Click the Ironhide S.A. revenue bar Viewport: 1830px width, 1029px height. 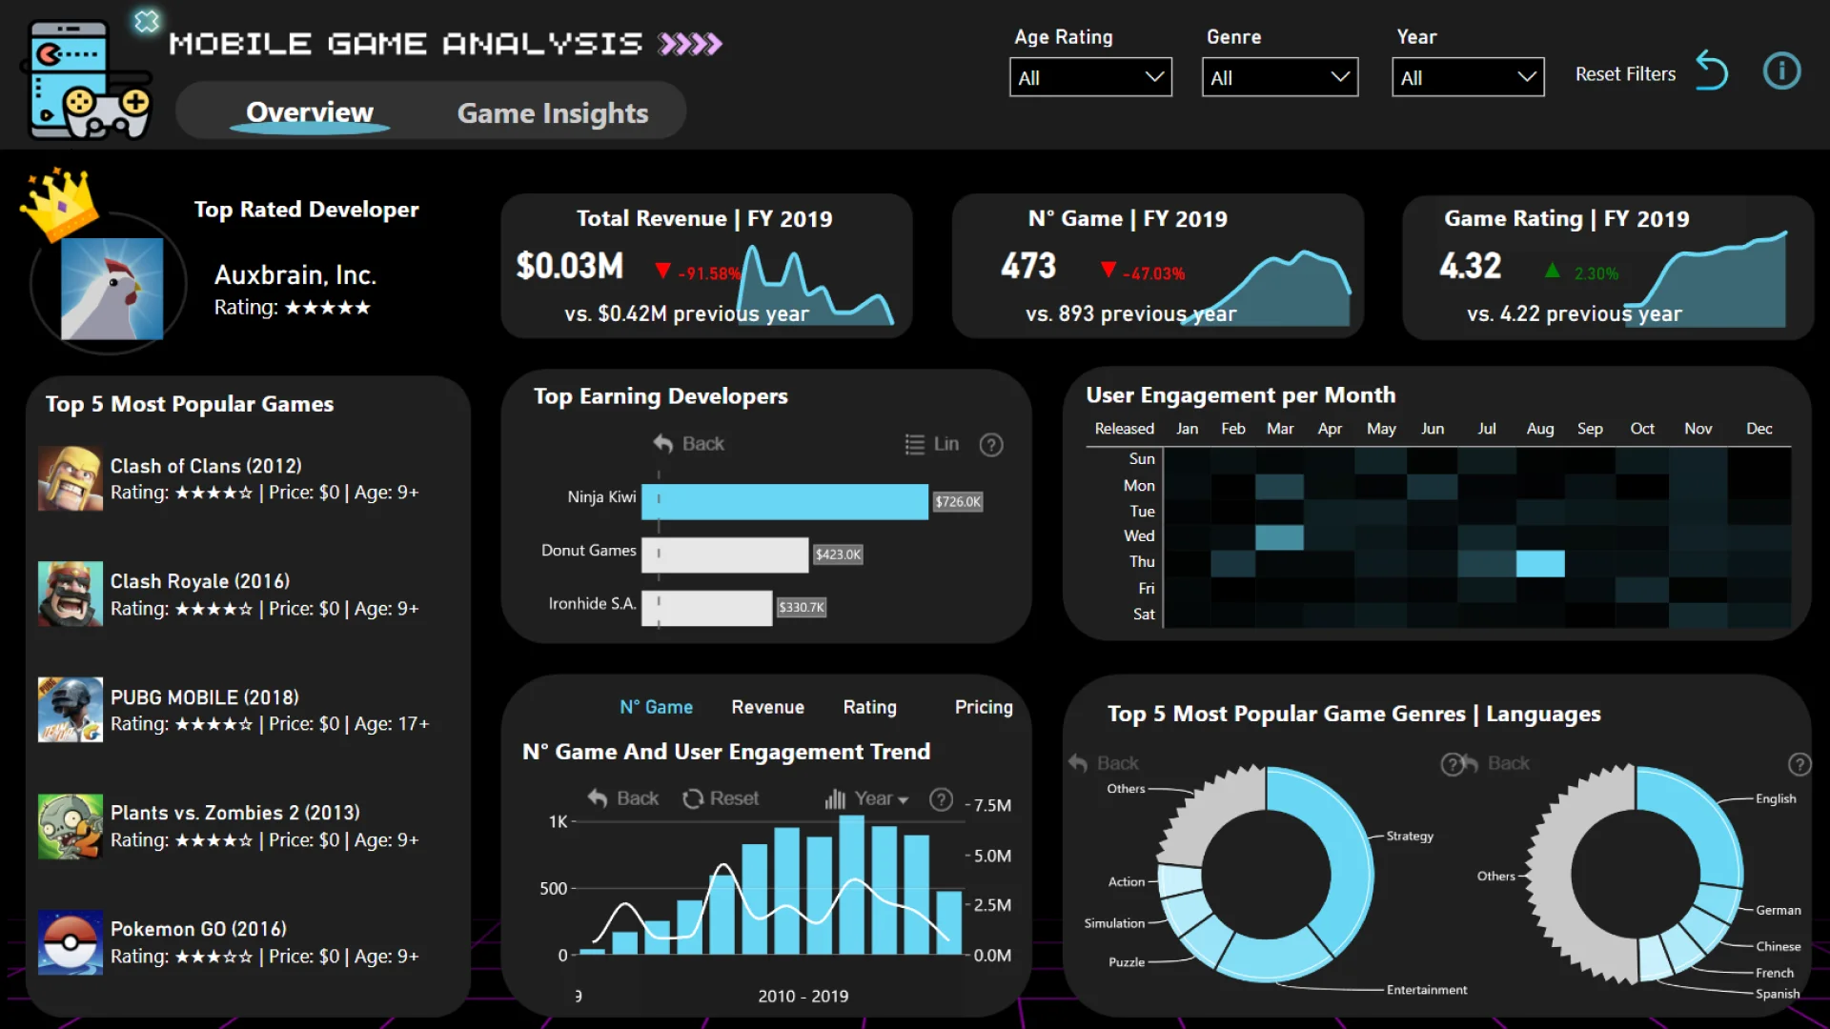[706, 608]
